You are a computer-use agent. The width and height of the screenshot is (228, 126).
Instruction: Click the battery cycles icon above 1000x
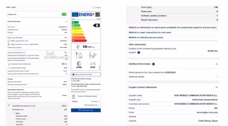pos(79,64)
